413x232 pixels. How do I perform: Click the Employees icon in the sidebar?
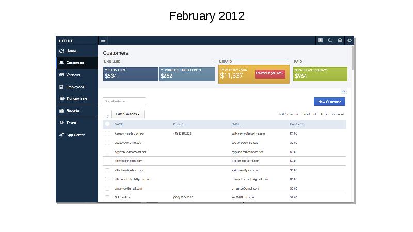coord(62,87)
